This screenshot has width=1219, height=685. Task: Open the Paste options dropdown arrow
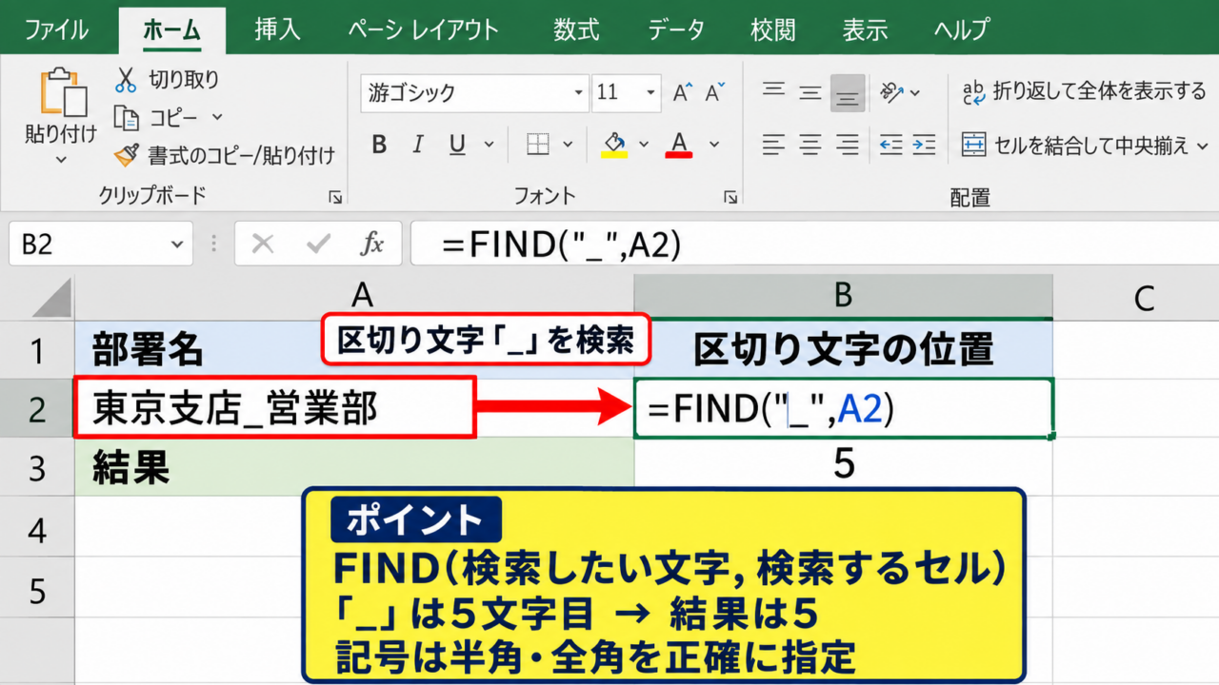(61, 159)
